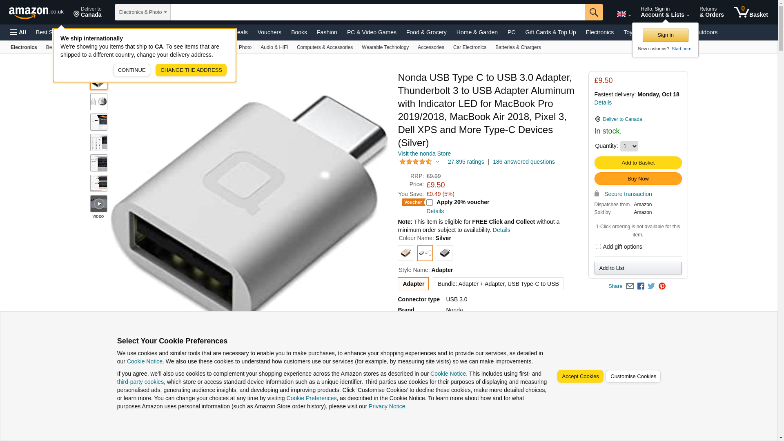Play the product video thumbnail

(99, 204)
